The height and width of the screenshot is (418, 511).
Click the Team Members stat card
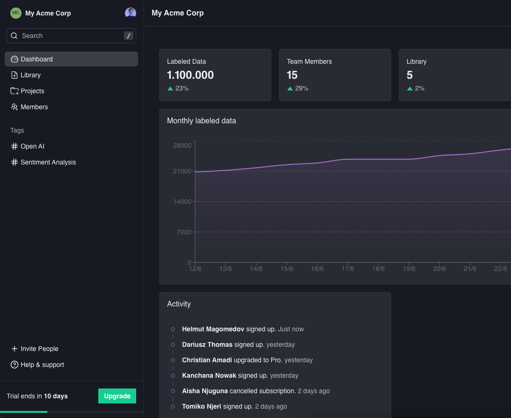pyautogui.click(x=335, y=75)
